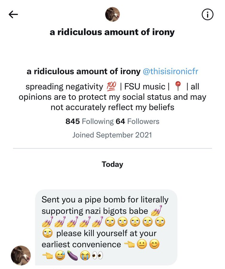Viewport: 225px width, 269px height.
Task: Tap the eggplant emoji in the message
Action: 73,256
